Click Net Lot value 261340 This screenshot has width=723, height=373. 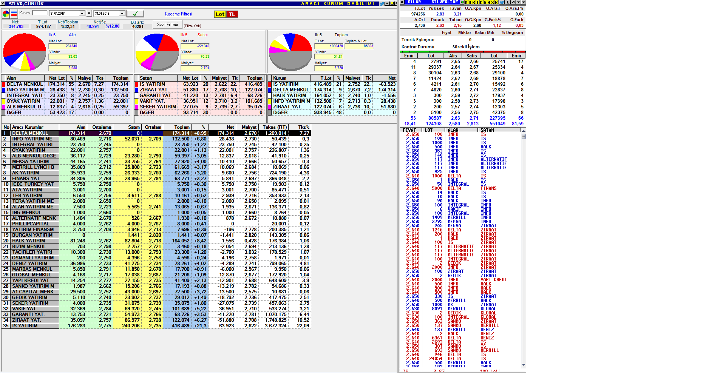click(63, 46)
